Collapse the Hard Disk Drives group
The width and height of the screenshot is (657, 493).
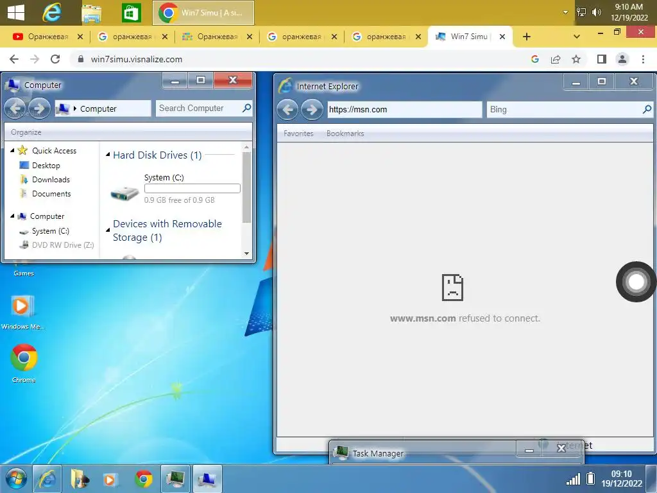pyautogui.click(x=108, y=155)
